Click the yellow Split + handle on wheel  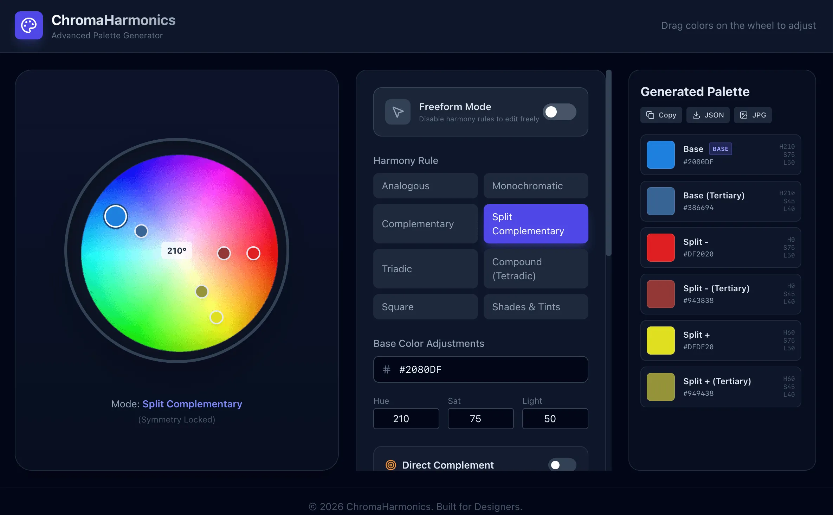[217, 317]
